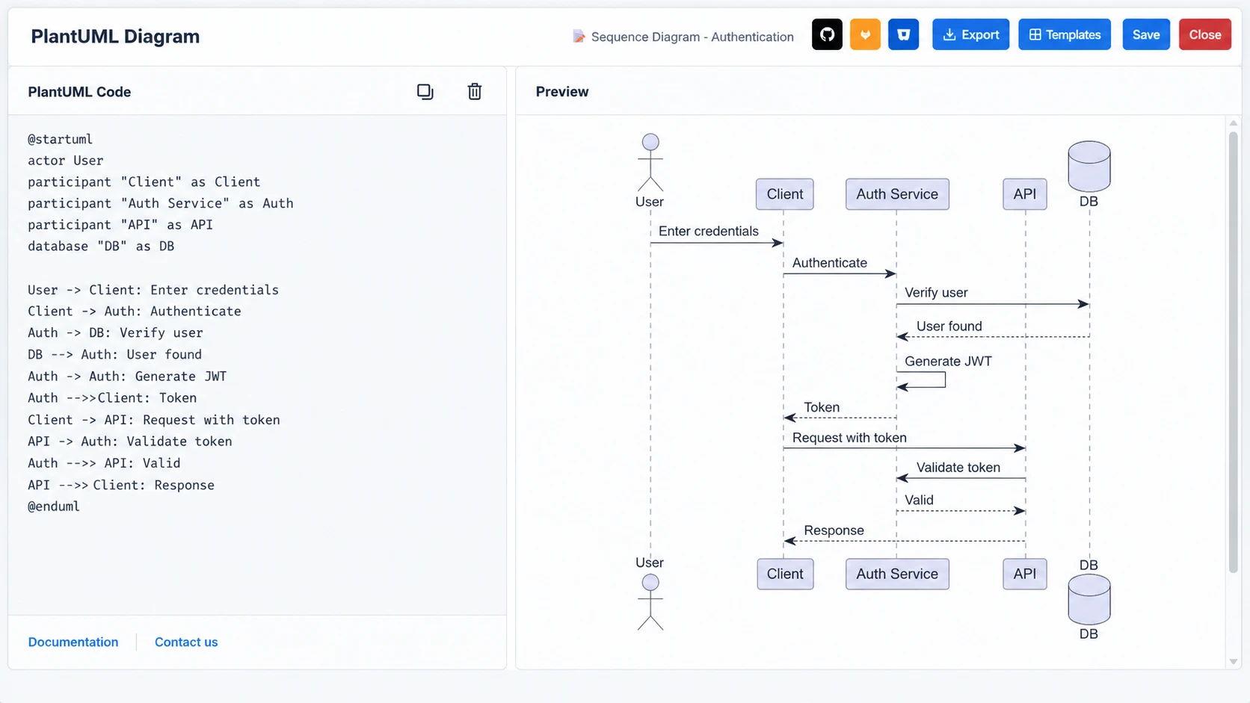This screenshot has width=1250, height=703.
Task: Click the preview scrollbar down arrow
Action: (x=1234, y=661)
